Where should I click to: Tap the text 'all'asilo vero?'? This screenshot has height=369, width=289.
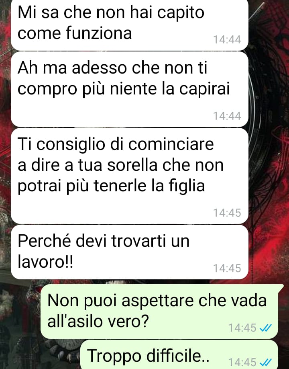98,321
